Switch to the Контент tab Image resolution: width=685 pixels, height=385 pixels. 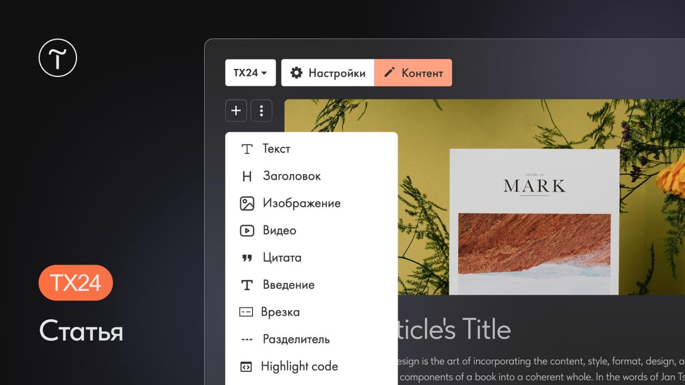(413, 73)
